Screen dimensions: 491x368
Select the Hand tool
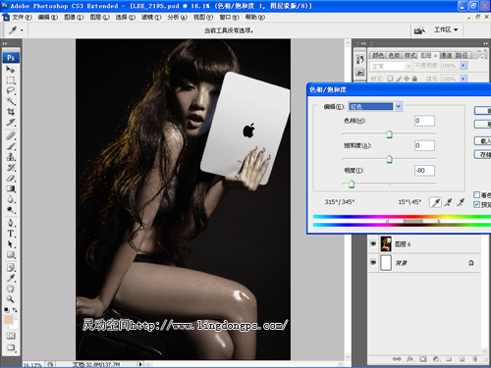11,289
